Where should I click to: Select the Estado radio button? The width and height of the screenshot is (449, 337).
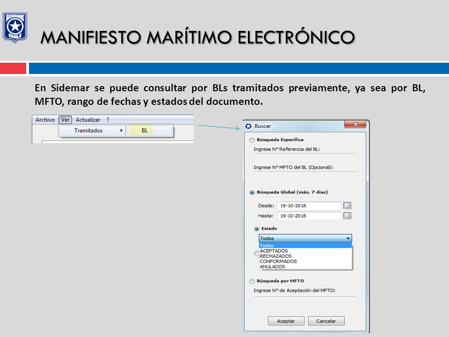click(x=257, y=229)
